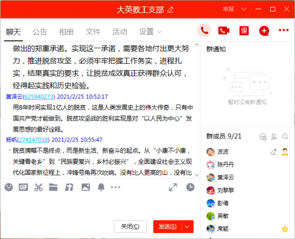295x239 pixels.
Task: Expand the 设置 dropdown arrow
Action: [159, 32]
